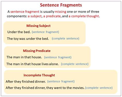Click the red word 'missing' in definition
The width and height of the screenshot is (122, 97).
click(x=60, y=12)
